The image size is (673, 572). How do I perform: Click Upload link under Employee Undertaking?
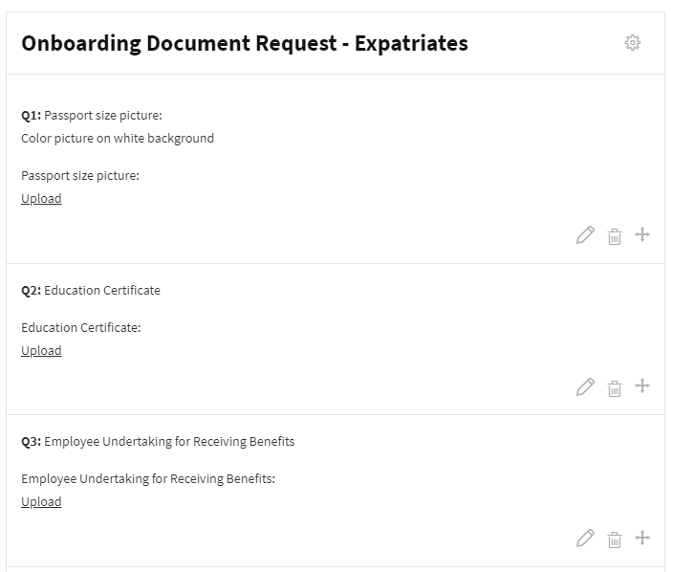41,502
